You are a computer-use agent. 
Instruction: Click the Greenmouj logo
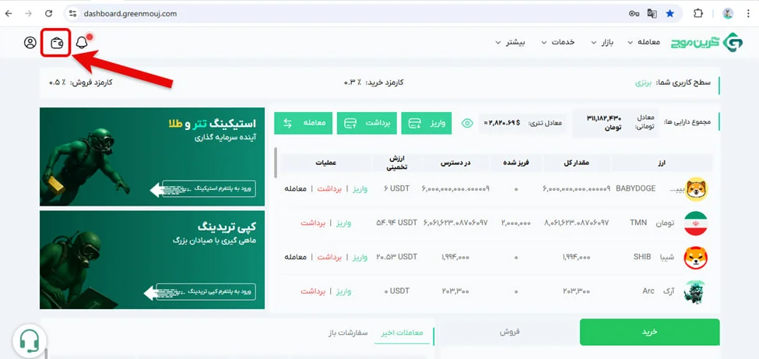tap(707, 42)
